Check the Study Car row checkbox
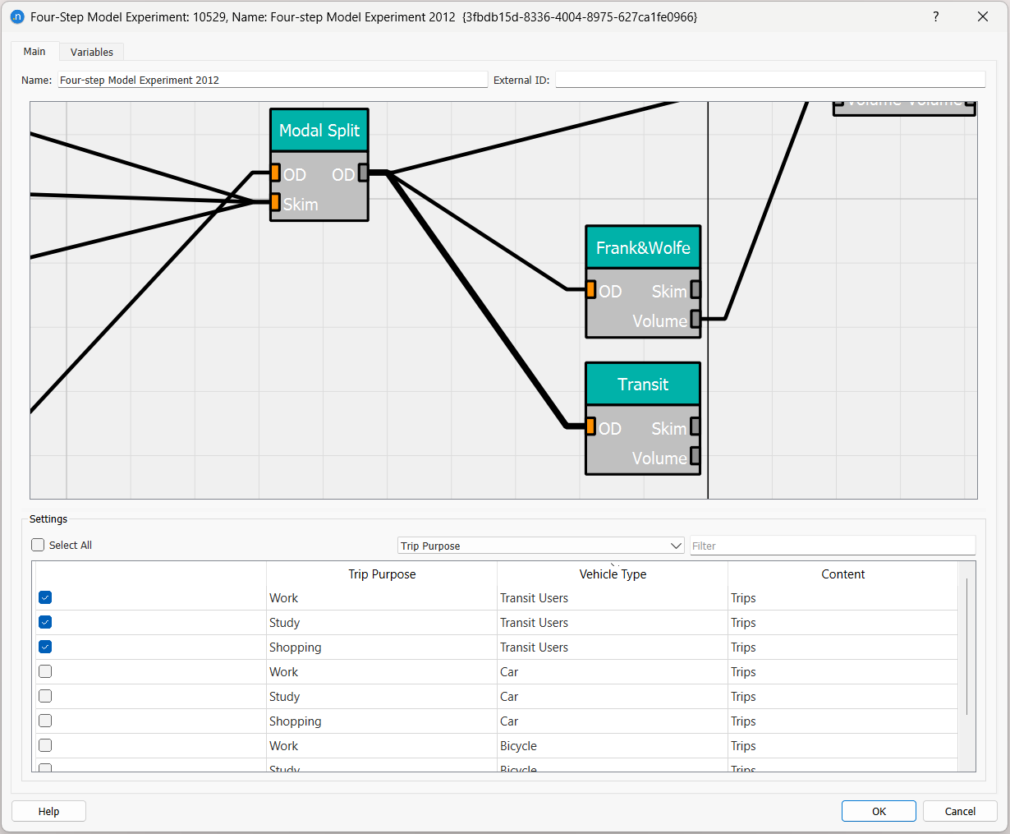Image resolution: width=1010 pixels, height=834 pixels. [45, 697]
